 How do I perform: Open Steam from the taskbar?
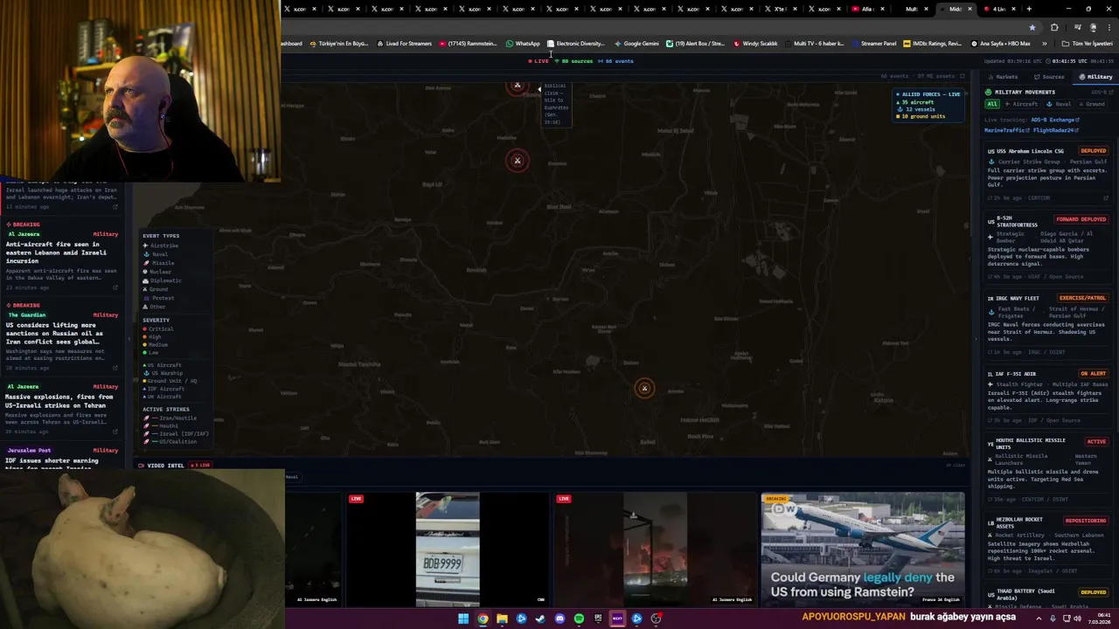(x=540, y=619)
